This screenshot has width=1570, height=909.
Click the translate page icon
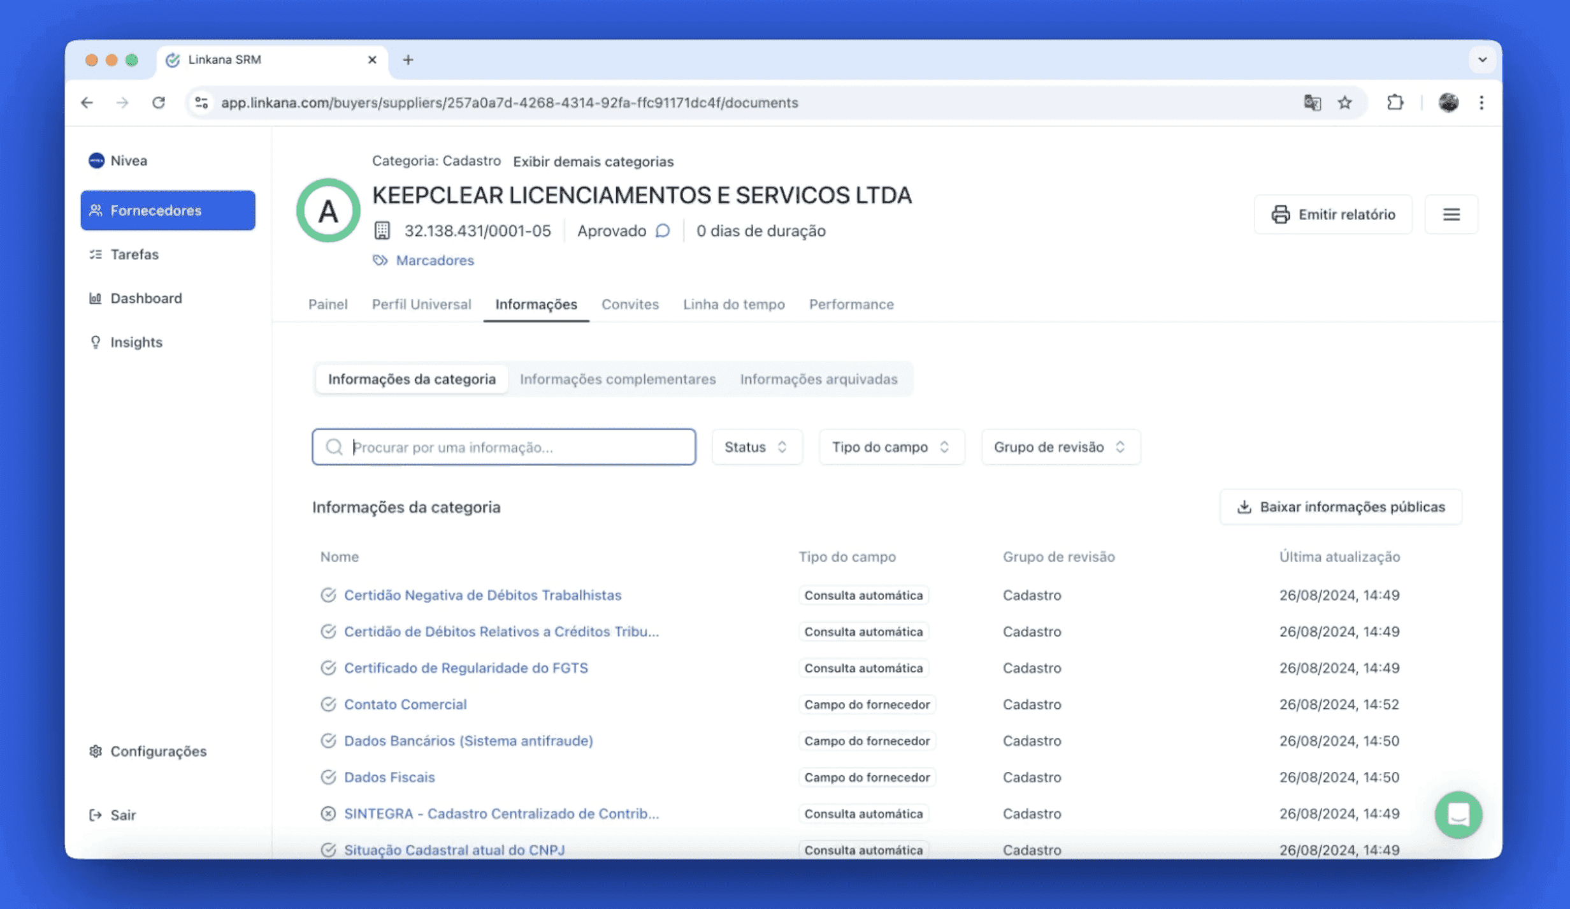click(1312, 103)
